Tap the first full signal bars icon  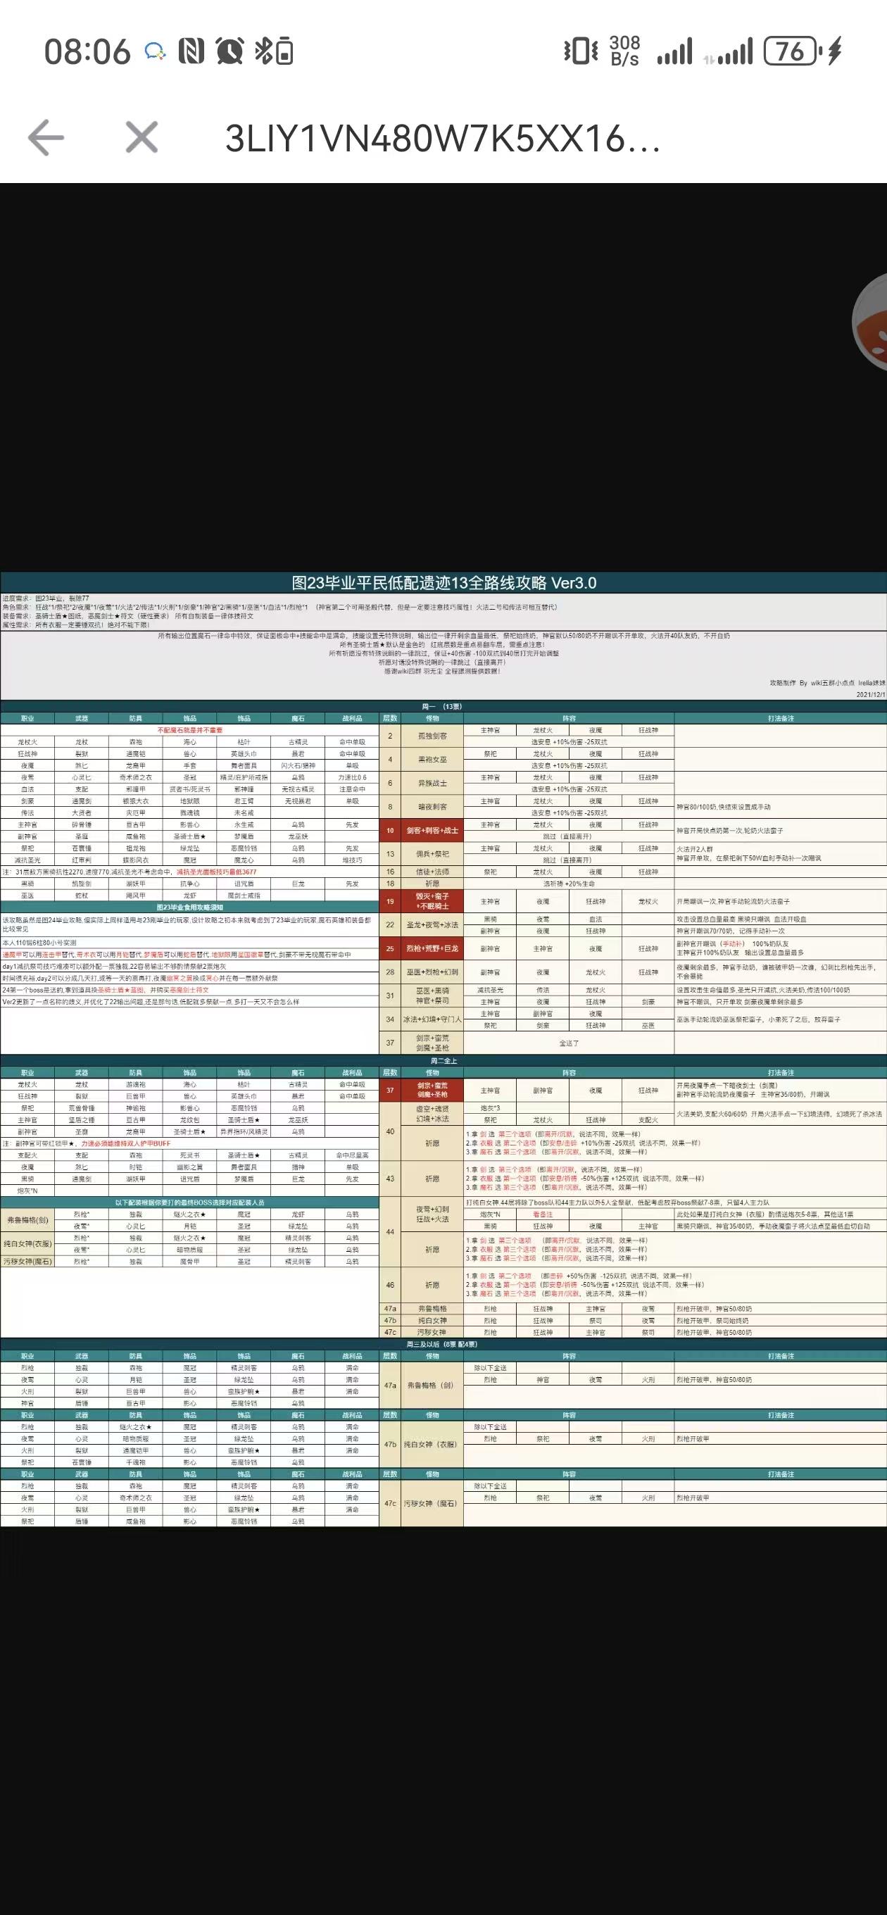click(x=675, y=51)
